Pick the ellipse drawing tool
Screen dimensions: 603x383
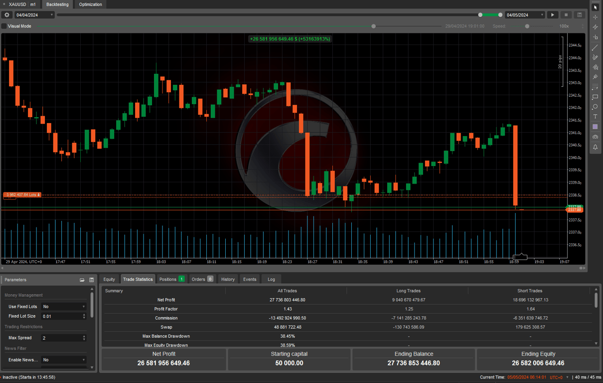point(595,107)
